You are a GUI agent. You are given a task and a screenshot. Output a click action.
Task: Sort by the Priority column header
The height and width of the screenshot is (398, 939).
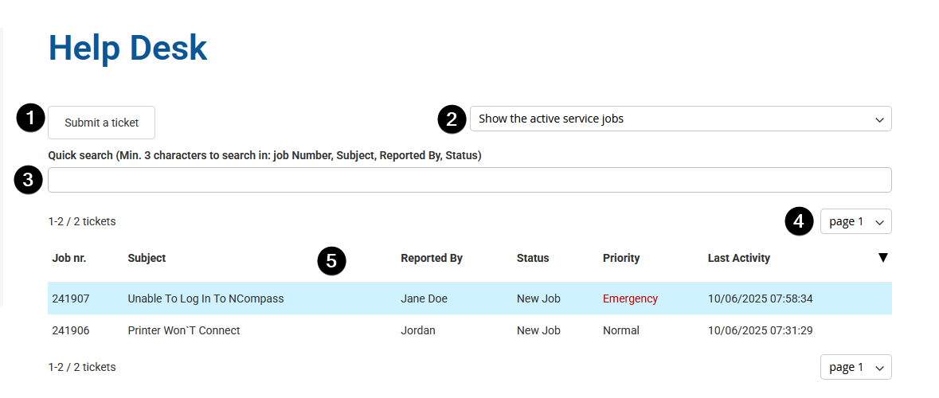click(x=620, y=258)
